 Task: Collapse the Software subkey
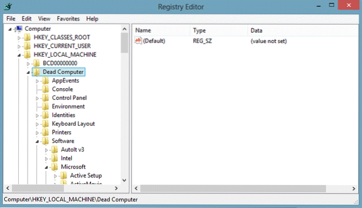point(37,141)
